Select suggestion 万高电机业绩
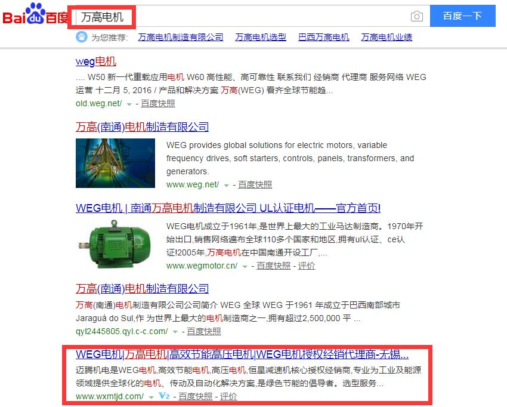 (x=387, y=37)
